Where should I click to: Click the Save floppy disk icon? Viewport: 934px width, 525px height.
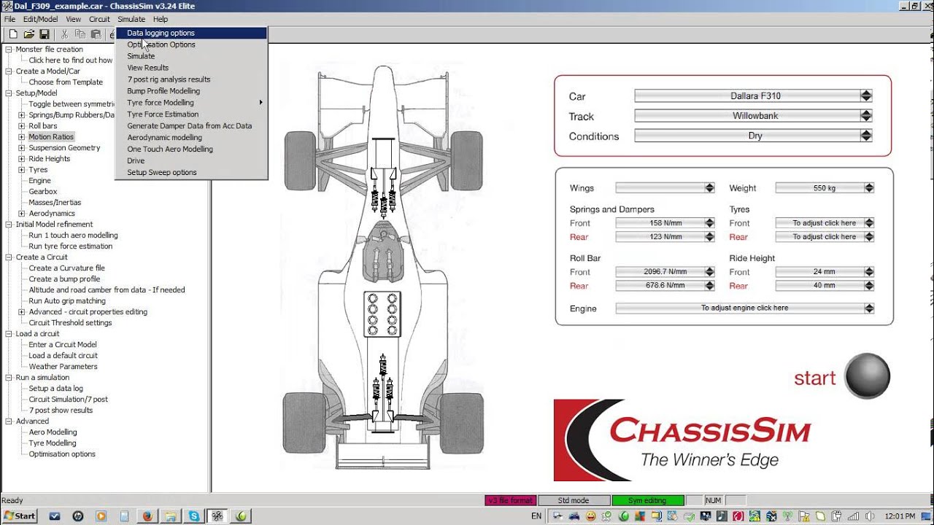[45, 34]
